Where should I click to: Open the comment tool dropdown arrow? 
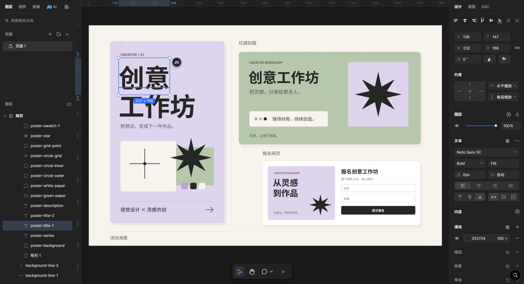272,272
